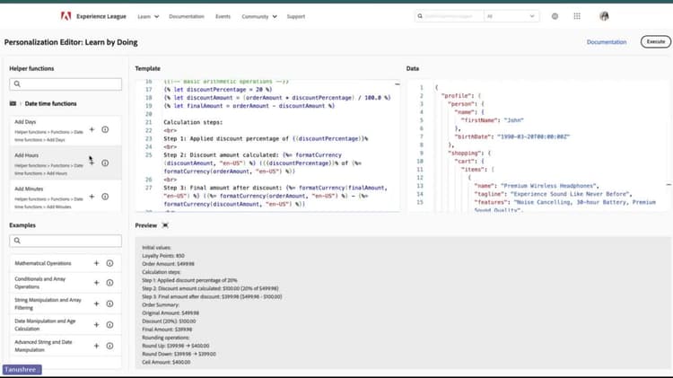Show info for Add Days function

coord(105,129)
